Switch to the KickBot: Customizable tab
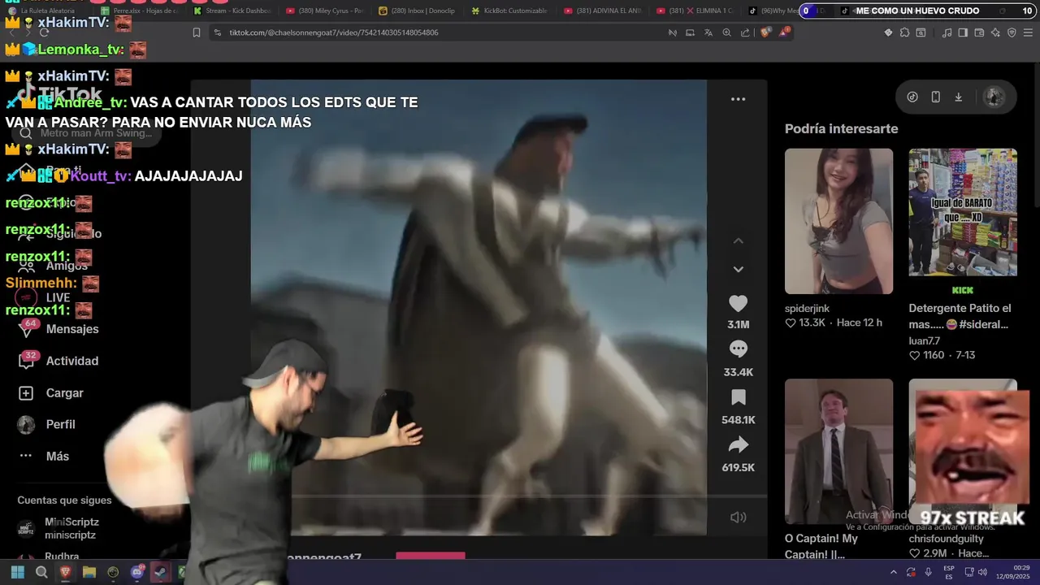 509,11
